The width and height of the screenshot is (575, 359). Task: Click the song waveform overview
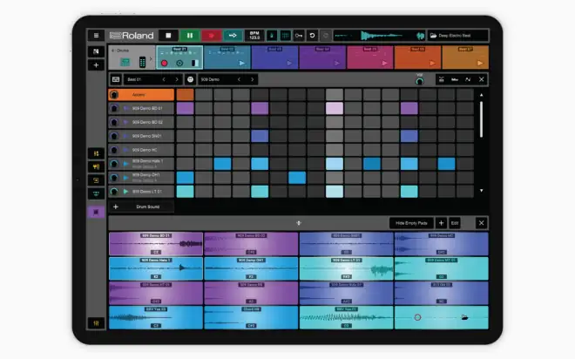380,36
